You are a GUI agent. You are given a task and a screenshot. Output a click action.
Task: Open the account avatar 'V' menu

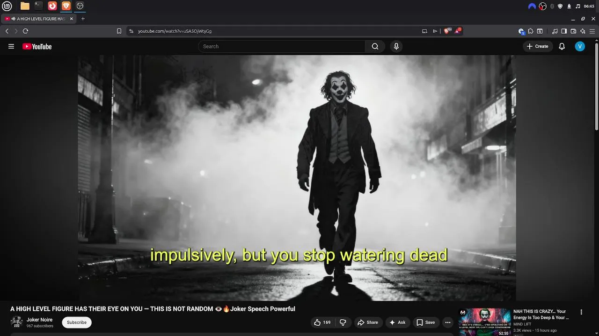click(580, 46)
